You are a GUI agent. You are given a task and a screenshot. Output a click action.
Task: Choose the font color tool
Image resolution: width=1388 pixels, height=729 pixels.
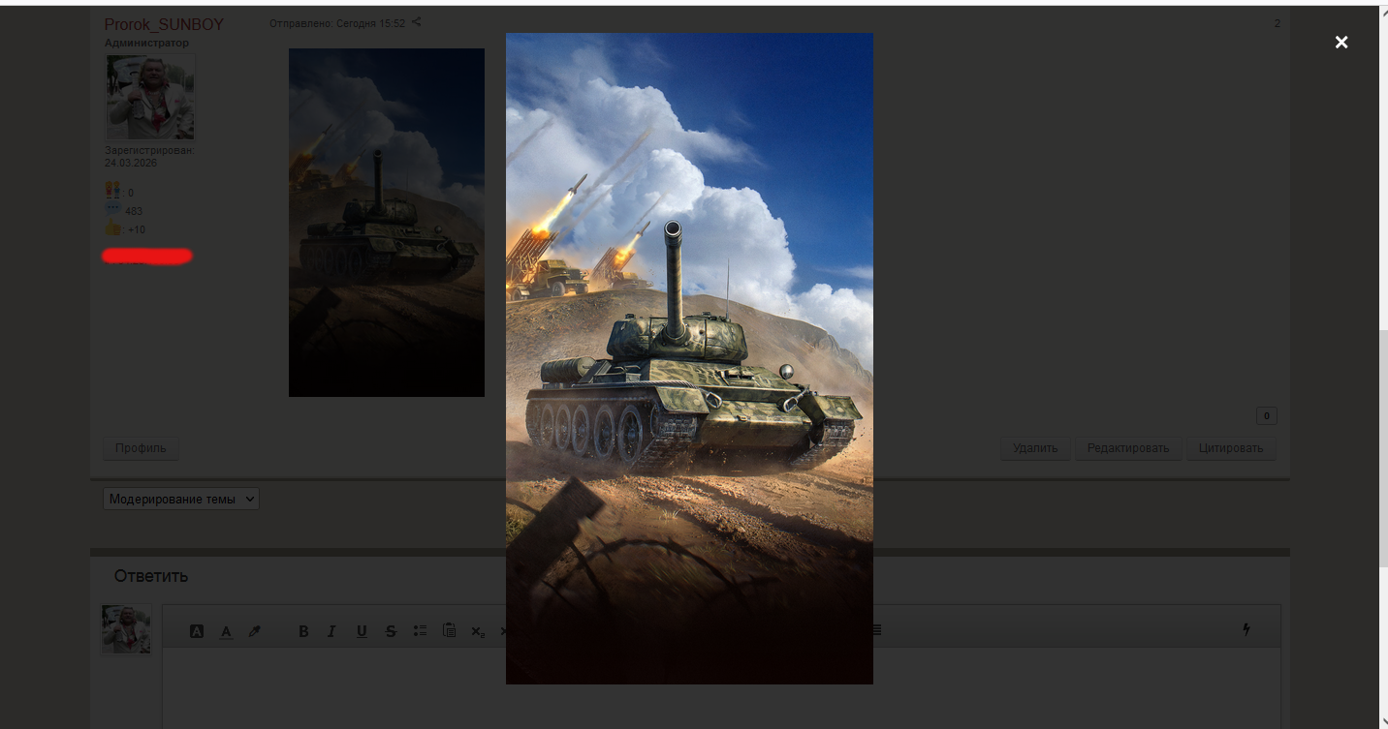(x=226, y=631)
